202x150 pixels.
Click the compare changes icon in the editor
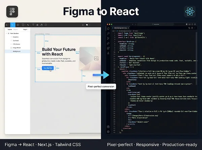[189, 28]
